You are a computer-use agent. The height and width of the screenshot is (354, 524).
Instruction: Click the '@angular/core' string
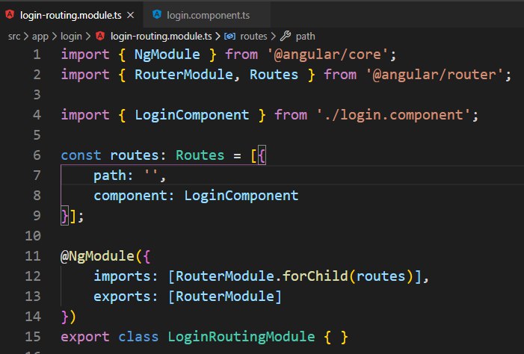click(x=327, y=55)
